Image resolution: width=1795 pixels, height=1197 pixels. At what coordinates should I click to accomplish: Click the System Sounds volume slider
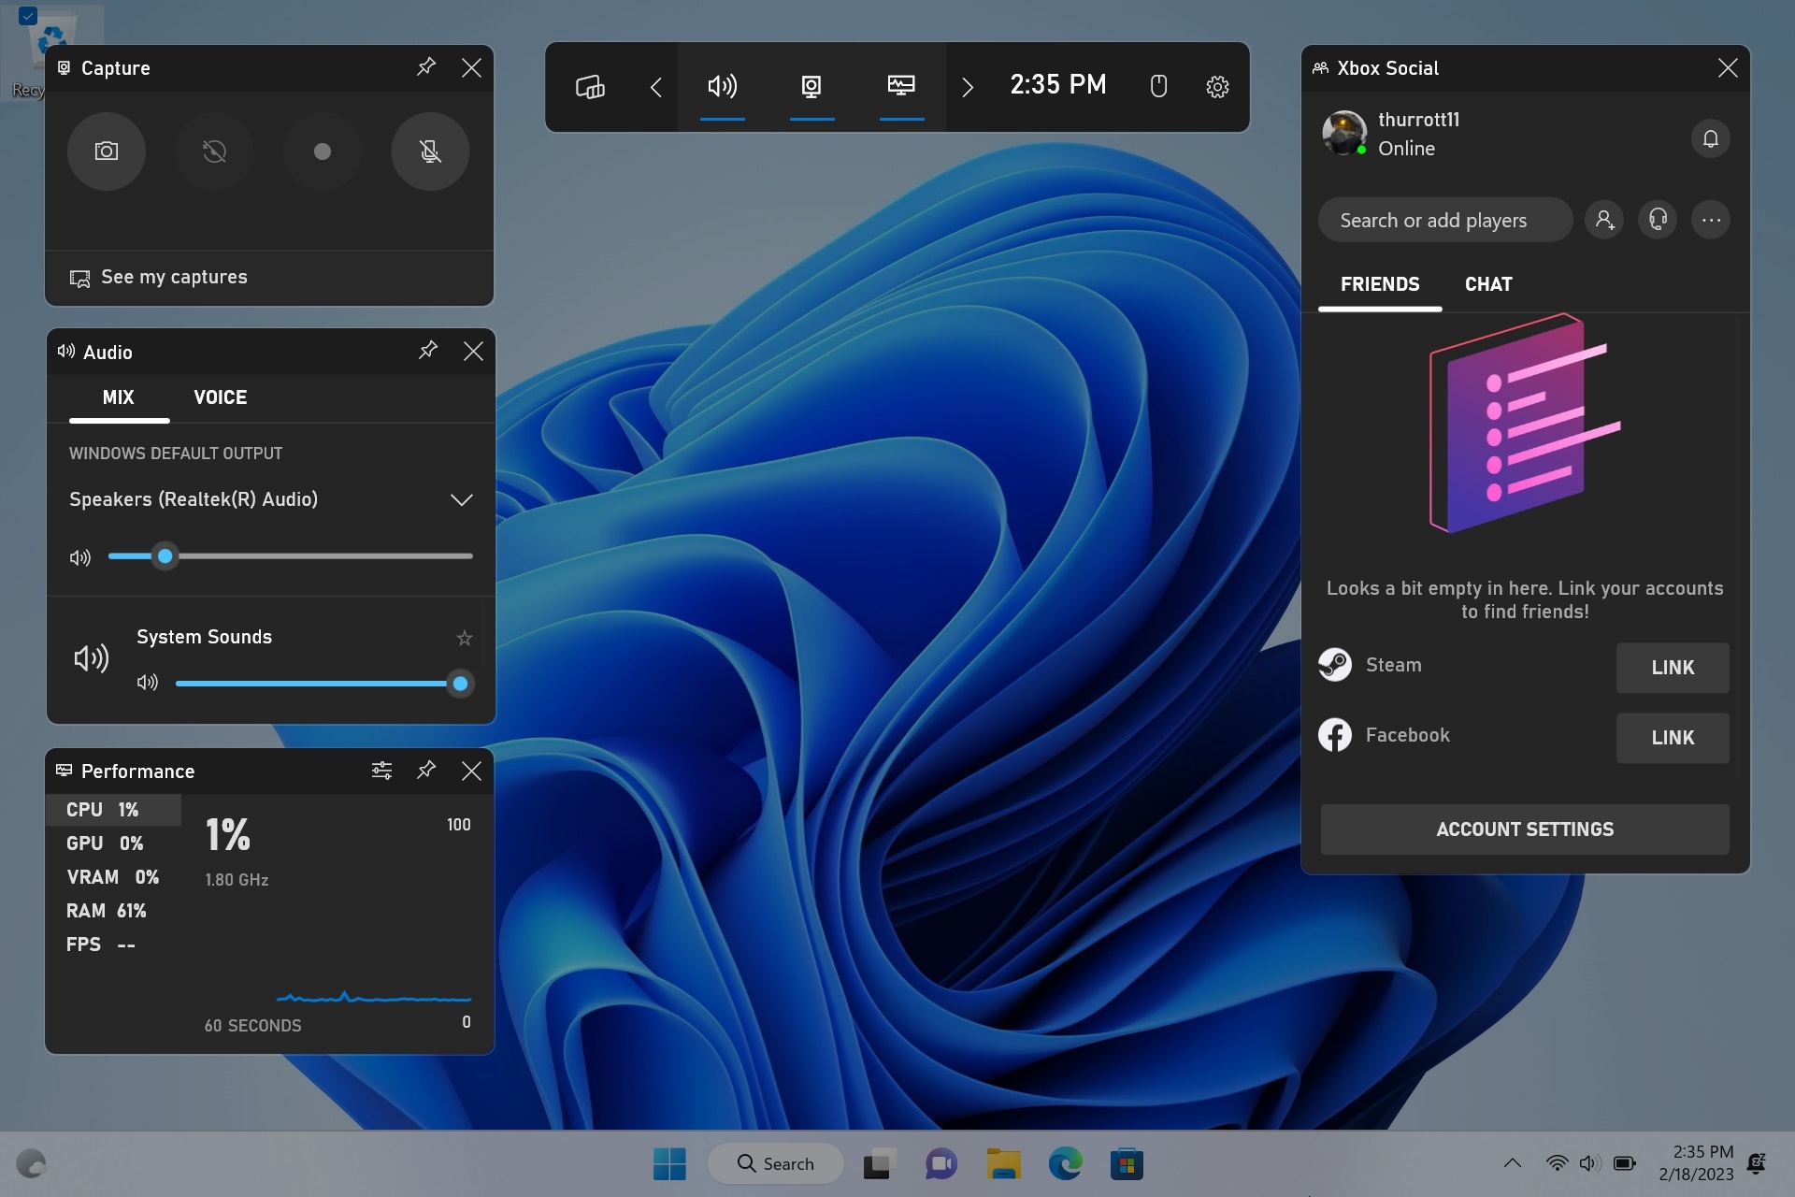[318, 684]
